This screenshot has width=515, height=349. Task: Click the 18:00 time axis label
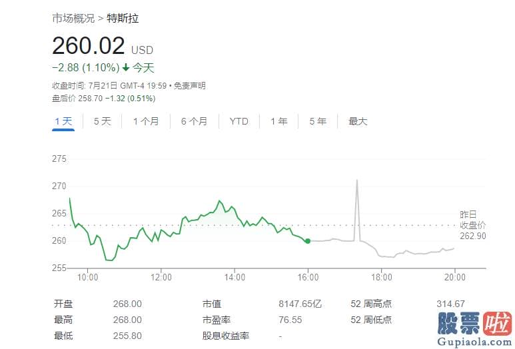pos(382,278)
